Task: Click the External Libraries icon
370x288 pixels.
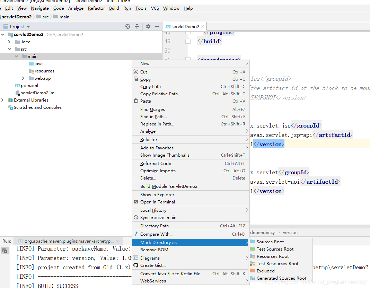Action: click(x=10, y=100)
